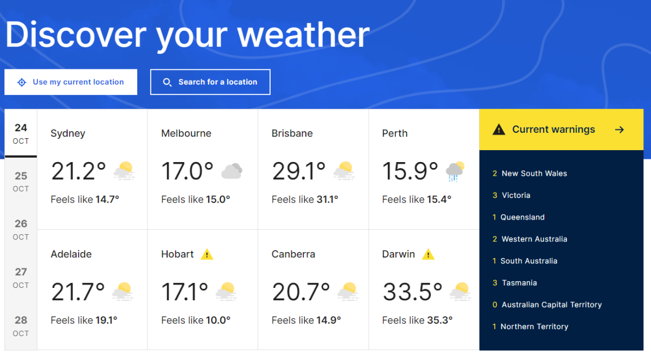
Task: Click Sydney's partly cloudy weather icon
Action: click(x=124, y=171)
